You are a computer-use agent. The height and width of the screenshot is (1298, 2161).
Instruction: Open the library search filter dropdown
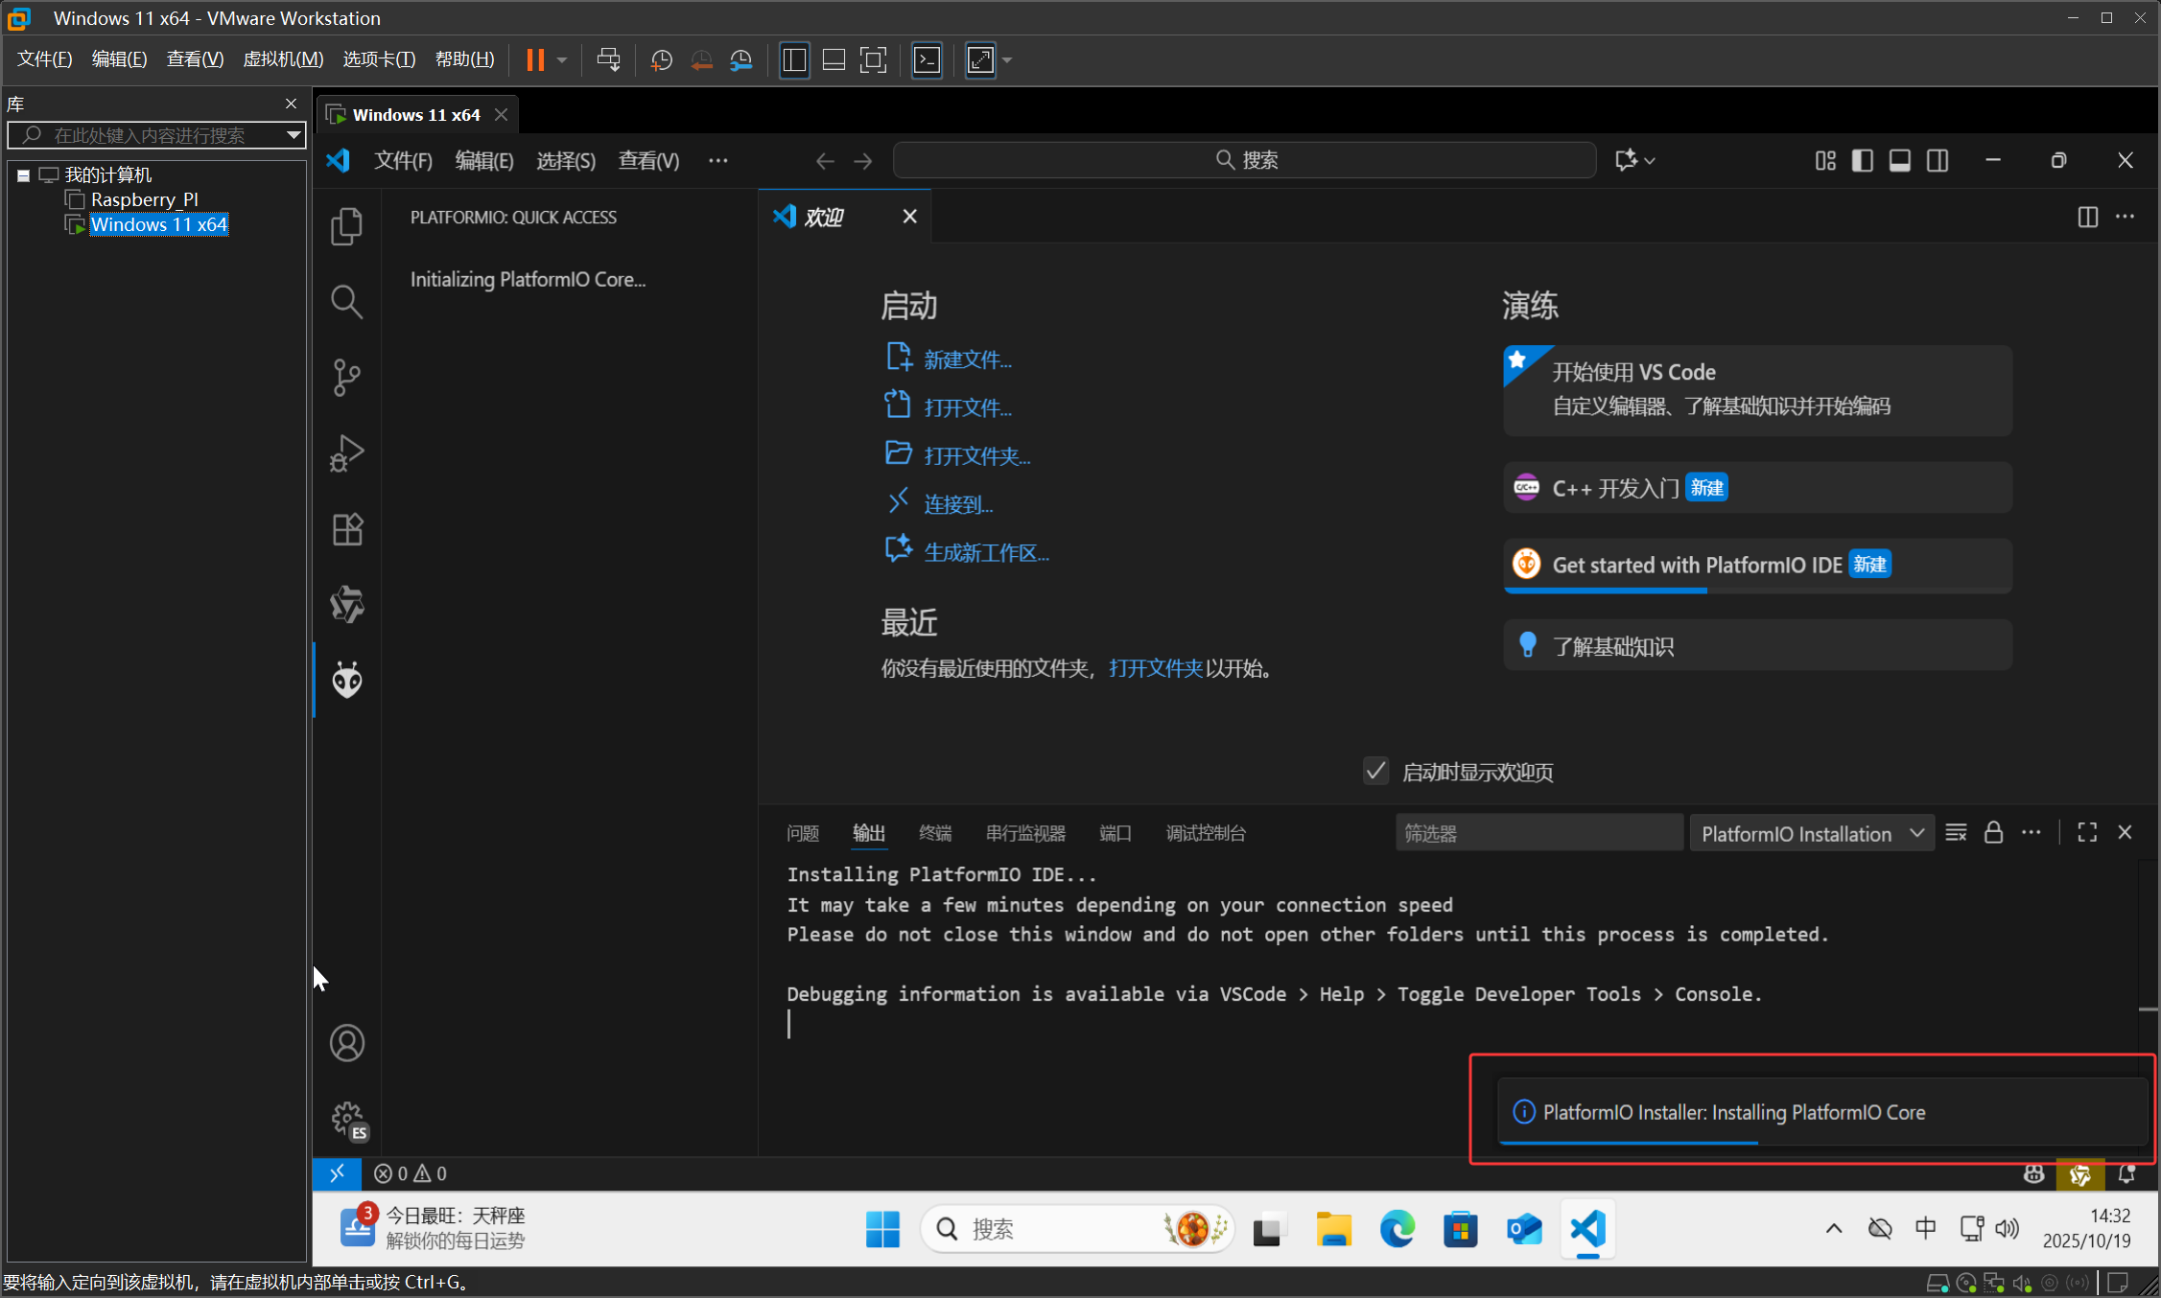(293, 135)
